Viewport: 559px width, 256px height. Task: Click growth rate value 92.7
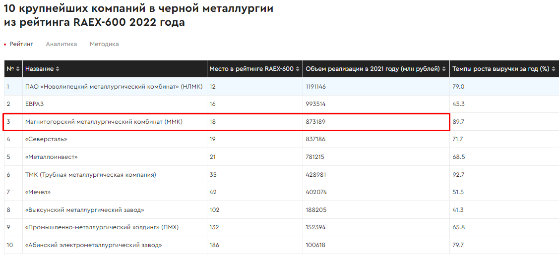pos(458,174)
